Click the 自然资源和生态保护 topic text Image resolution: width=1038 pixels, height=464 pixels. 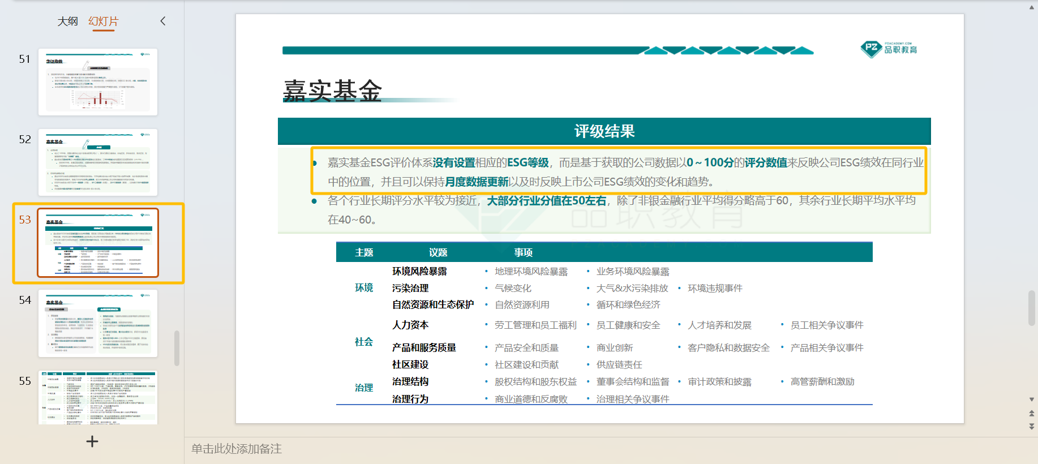point(433,305)
